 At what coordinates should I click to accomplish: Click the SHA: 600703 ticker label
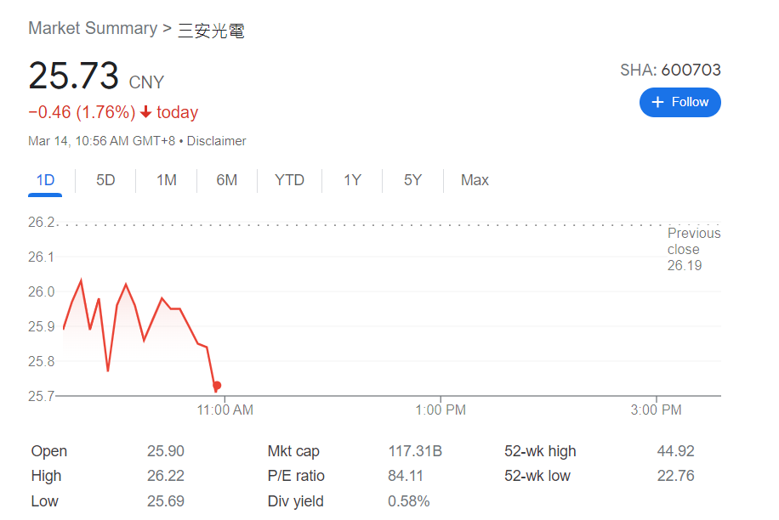[x=670, y=70]
